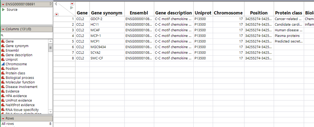Select the Gene synonym column header
Image resolution: width=314 pixels, height=127 pixels.
click(106, 13)
